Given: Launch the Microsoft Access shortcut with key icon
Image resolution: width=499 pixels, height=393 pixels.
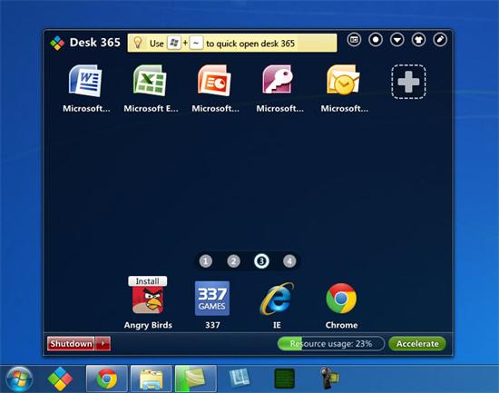Looking at the screenshot, I should click(x=279, y=80).
